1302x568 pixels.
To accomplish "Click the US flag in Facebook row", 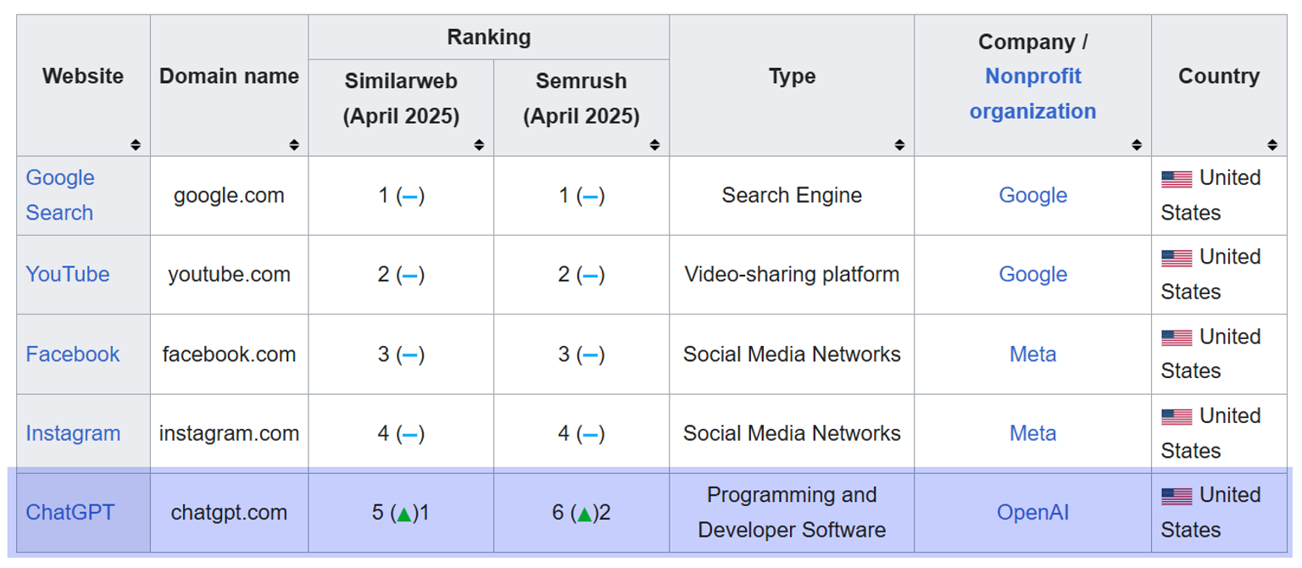I will (x=1177, y=337).
